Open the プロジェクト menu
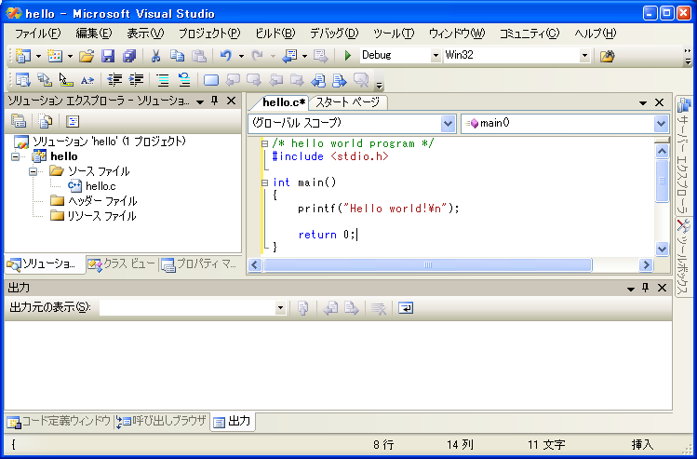This screenshot has width=697, height=459. [209, 34]
